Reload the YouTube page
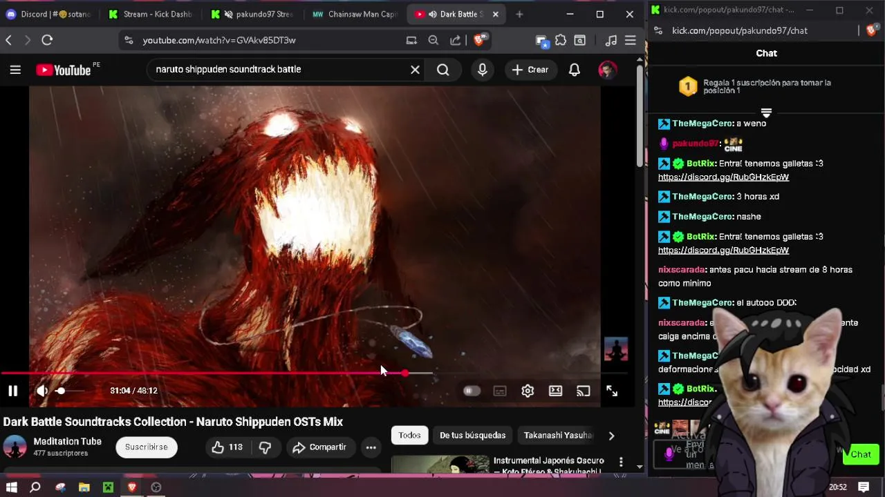Image resolution: width=885 pixels, height=497 pixels. tap(47, 41)
